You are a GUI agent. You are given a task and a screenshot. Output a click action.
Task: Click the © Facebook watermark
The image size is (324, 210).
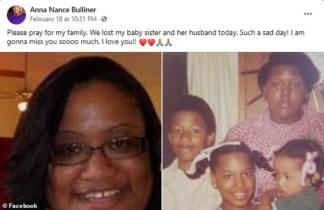20,206
